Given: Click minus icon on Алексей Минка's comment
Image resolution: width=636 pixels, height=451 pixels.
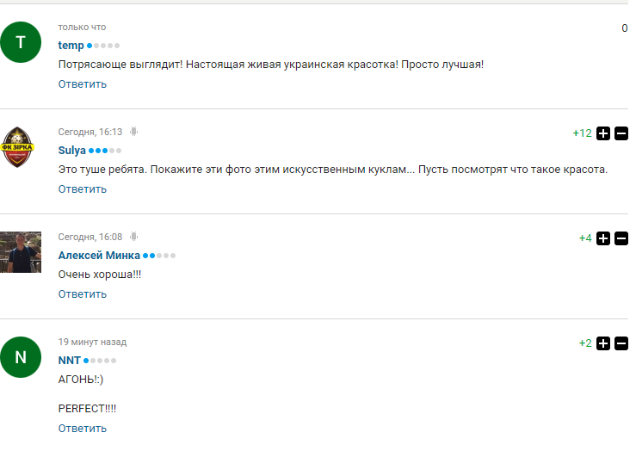Looking at the screenshot, I should tap(621, 238).
